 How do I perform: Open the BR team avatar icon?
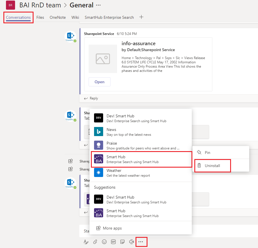[11, 5]
